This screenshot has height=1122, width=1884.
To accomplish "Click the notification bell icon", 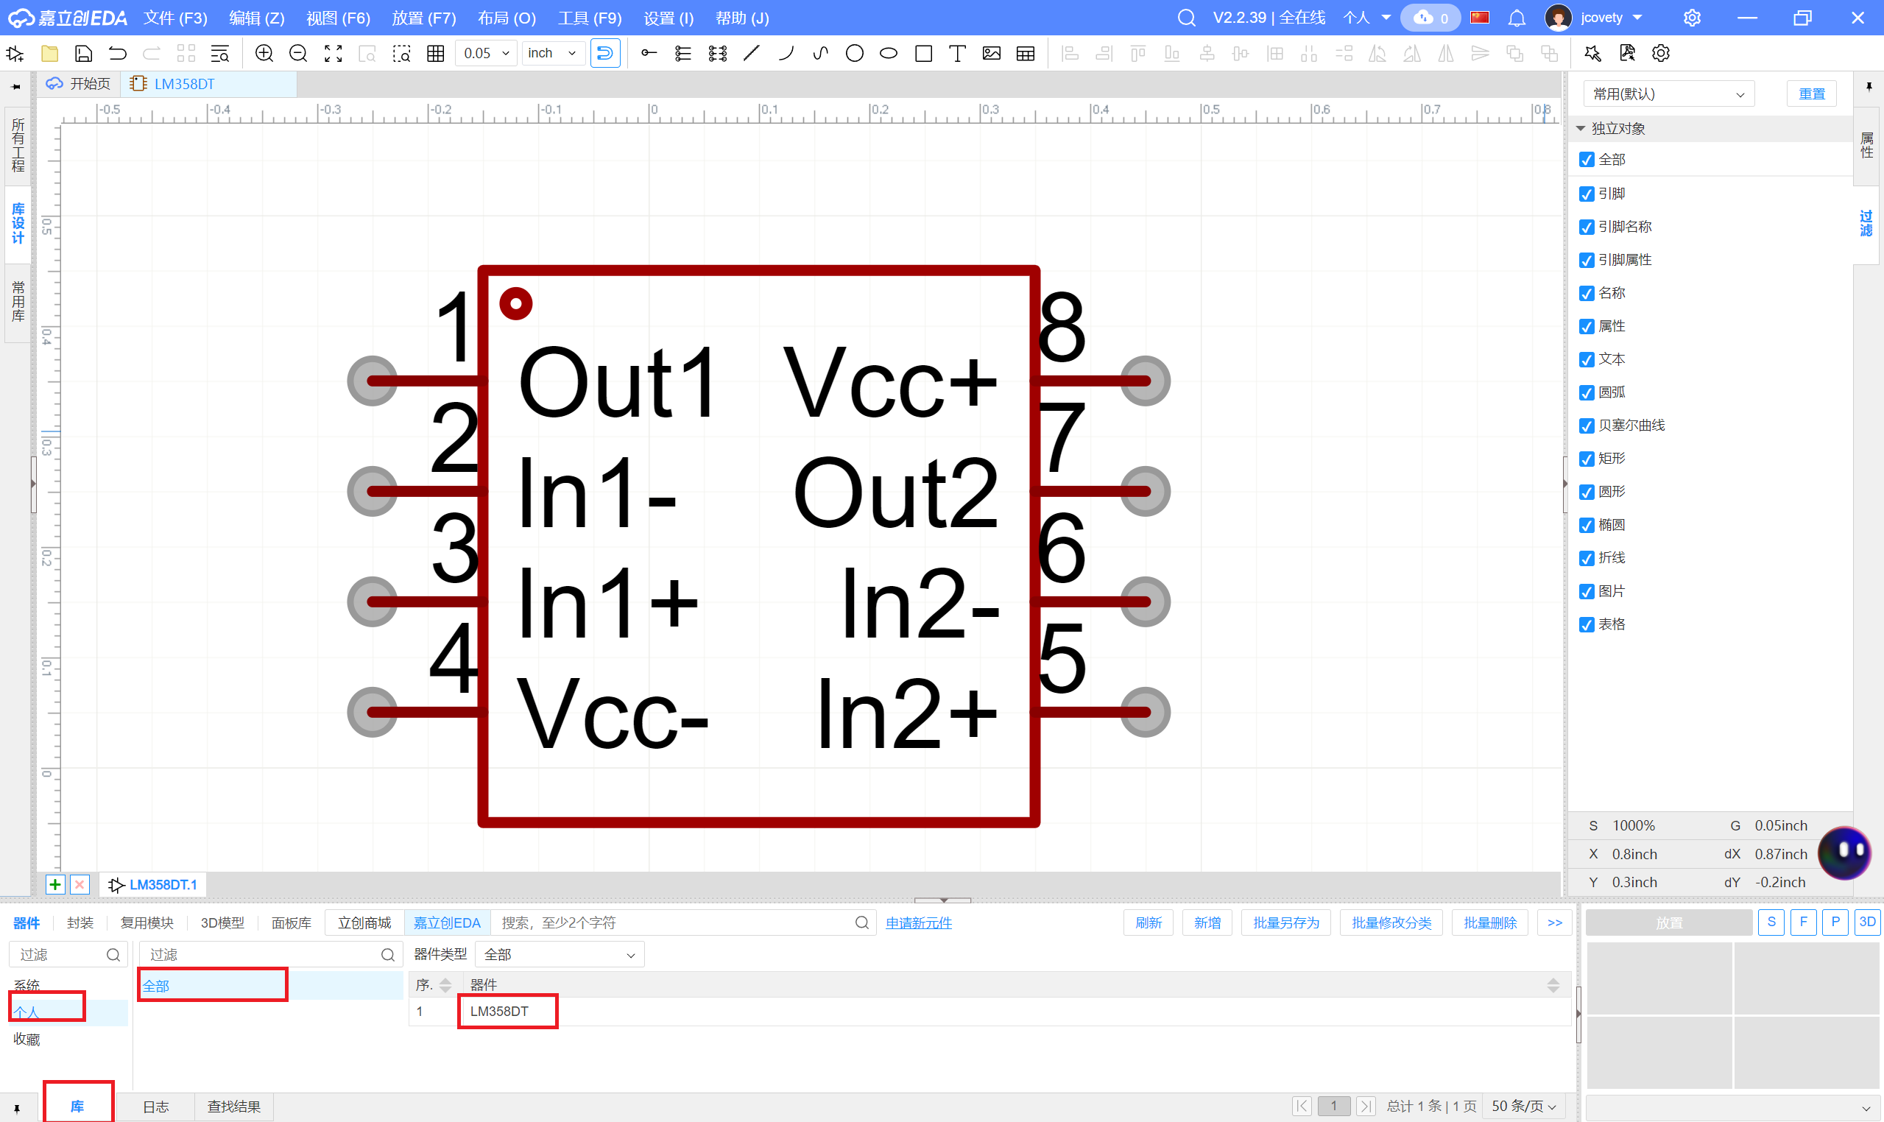I will (x=1517, y=18).
